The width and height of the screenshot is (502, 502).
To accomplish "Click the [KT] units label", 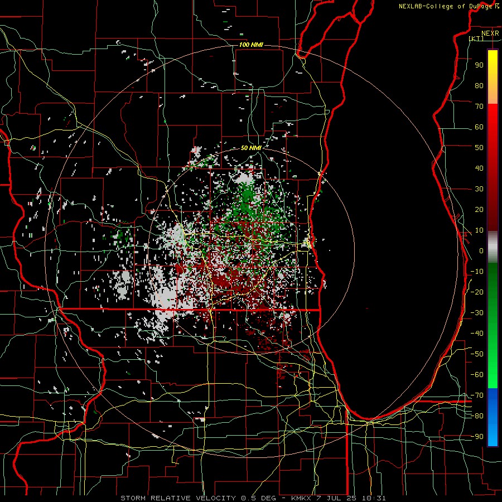I will coord(476,38).
